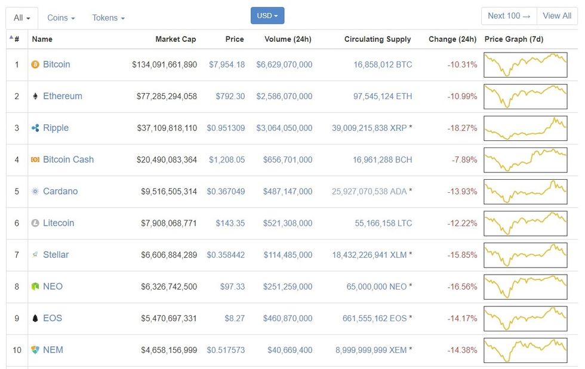Click the Ethereum diamond icon

(36, 96)
